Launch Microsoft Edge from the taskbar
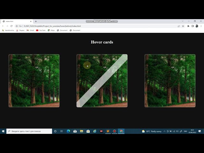The height and width of the screenshot is (153, 204). (69, 131)
